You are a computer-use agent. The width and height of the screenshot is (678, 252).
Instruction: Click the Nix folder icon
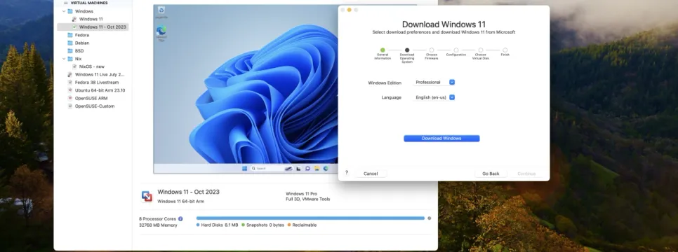(x=70, y=59)
